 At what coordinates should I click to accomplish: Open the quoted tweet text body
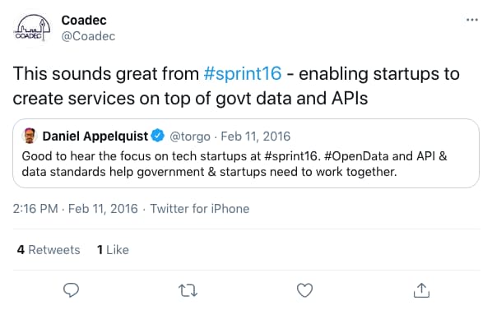[x=234, y=164]
